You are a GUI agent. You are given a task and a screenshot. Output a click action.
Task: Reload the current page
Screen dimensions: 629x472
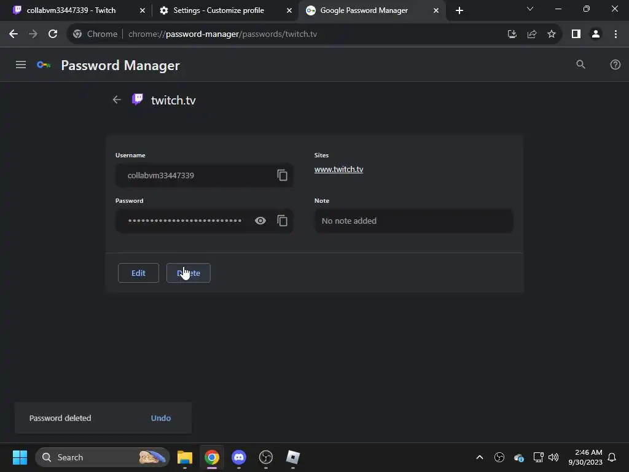53,34
